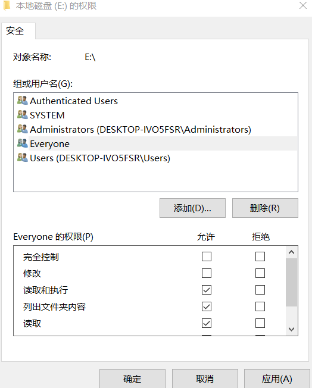Click the permissions list scroll down arrow

click(x=291, y=329)
